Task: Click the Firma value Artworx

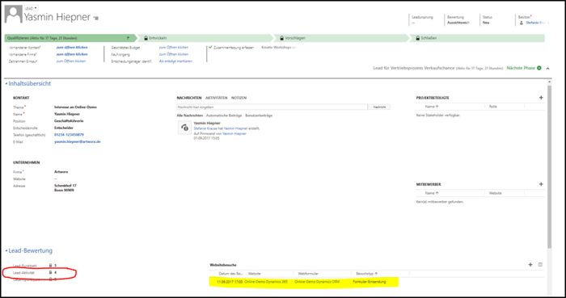Action: tap(61, 172)
